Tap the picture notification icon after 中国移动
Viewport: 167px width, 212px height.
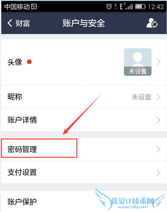pos(34,6)
